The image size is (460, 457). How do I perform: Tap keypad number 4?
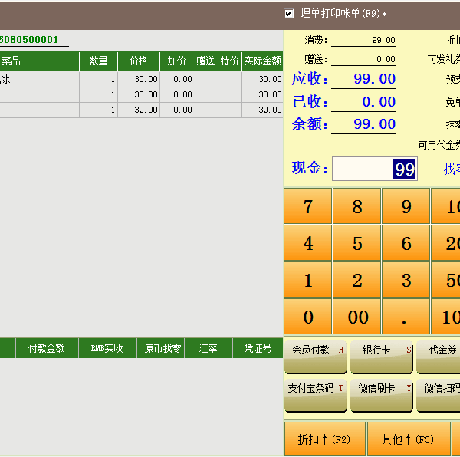[x=307, y=243]
